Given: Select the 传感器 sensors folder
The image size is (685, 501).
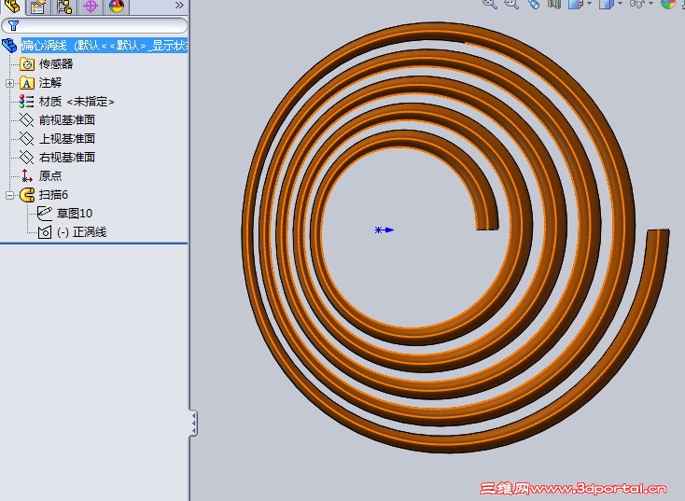Looking at the screenshot, I should click(56, 64).
